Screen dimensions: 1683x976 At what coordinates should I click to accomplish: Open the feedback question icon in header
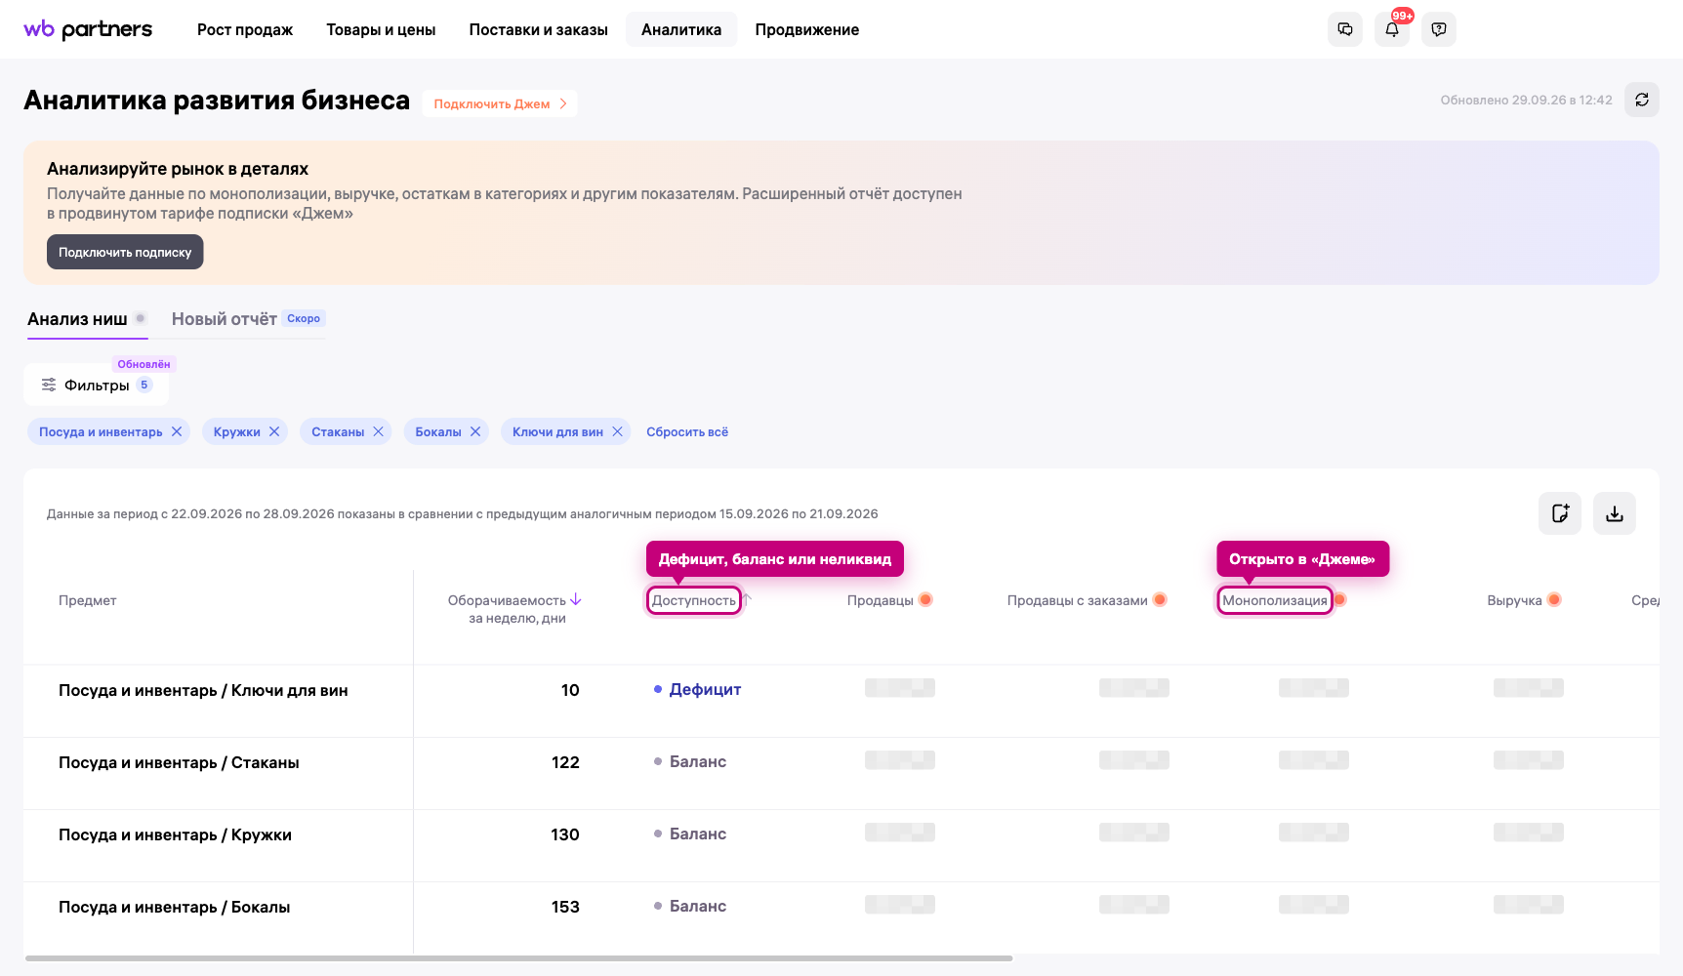[1439, 29]
